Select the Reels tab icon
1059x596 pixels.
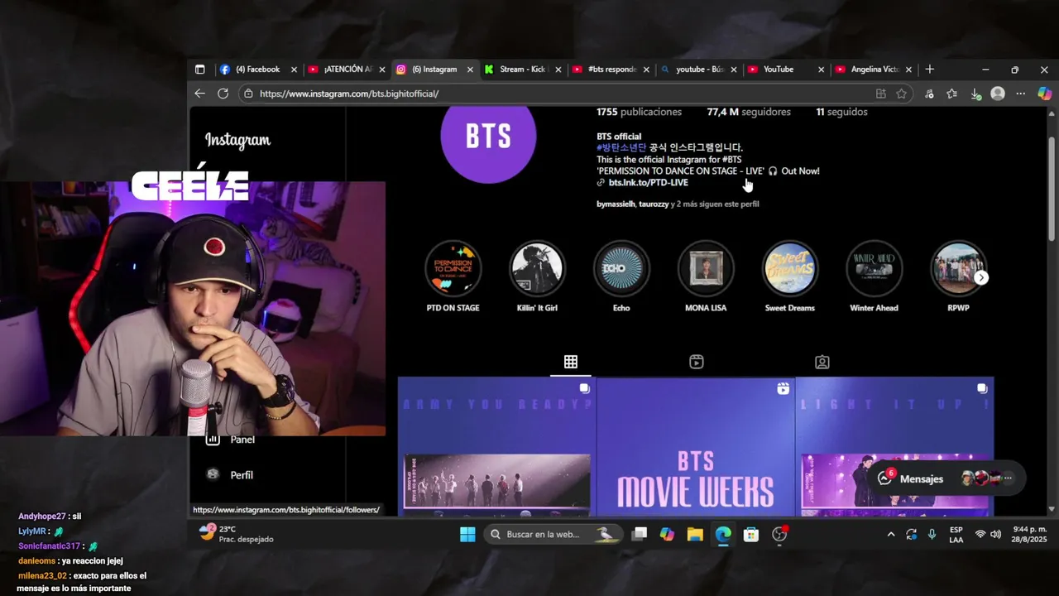(x=697, y=362)
